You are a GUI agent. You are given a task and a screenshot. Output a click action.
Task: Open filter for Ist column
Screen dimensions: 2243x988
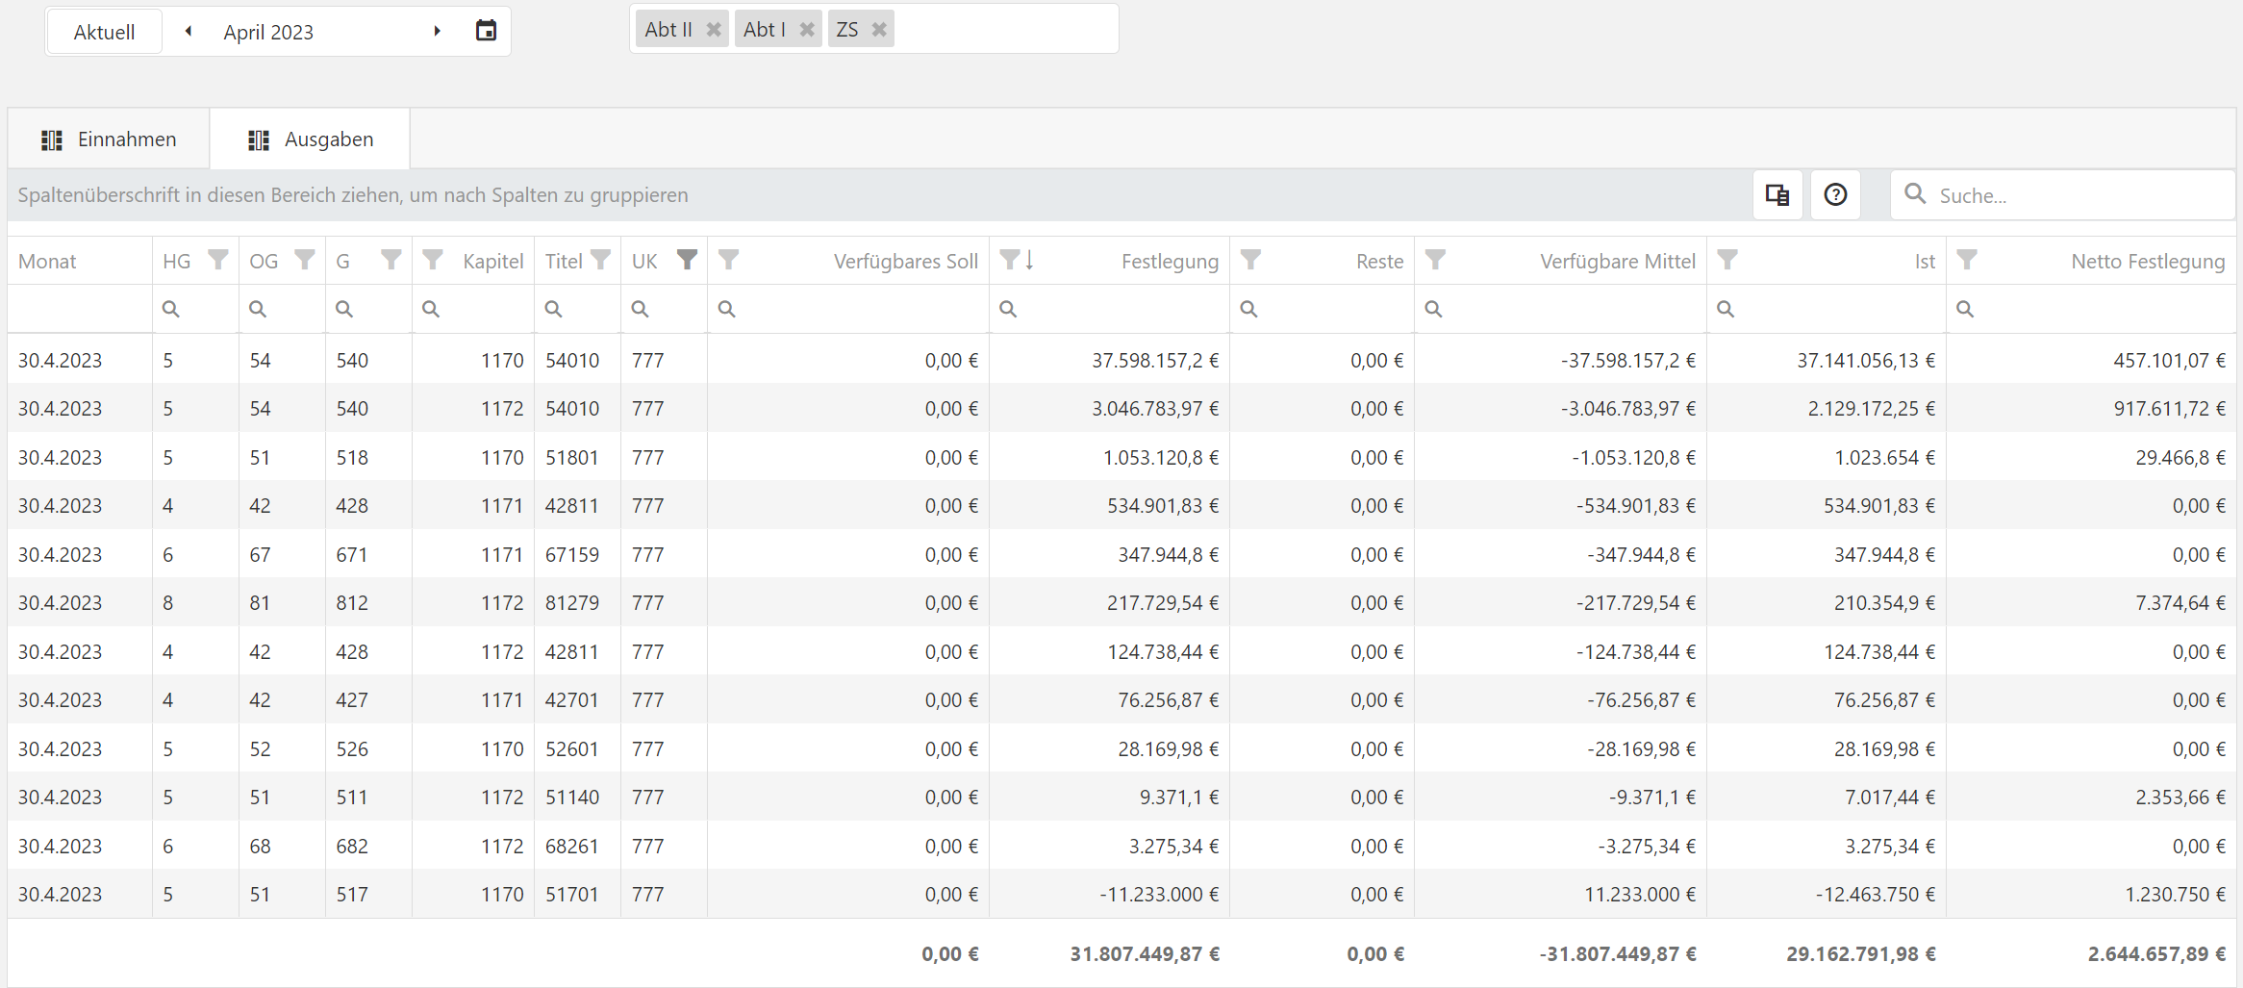tap(1727, 260)
